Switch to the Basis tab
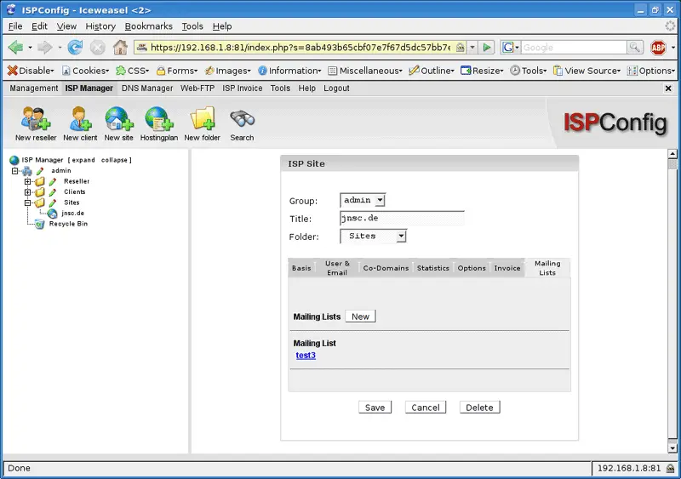The width and height of the screenshot is (681, 479). click(x=301, y=268)
